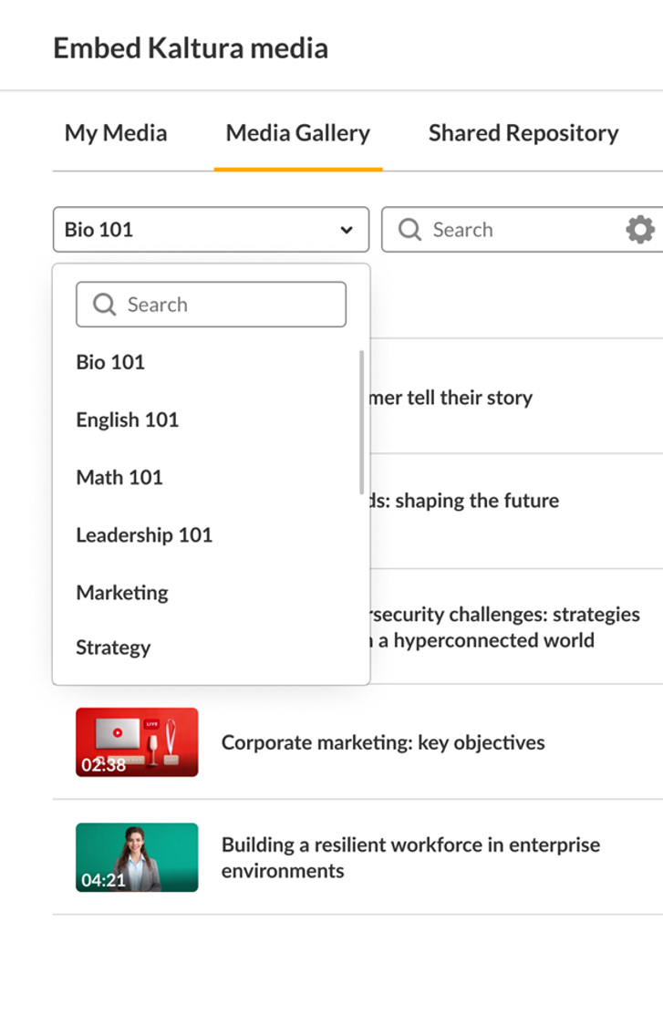Open 'Corporate marketing: key objectives' title

383,742
